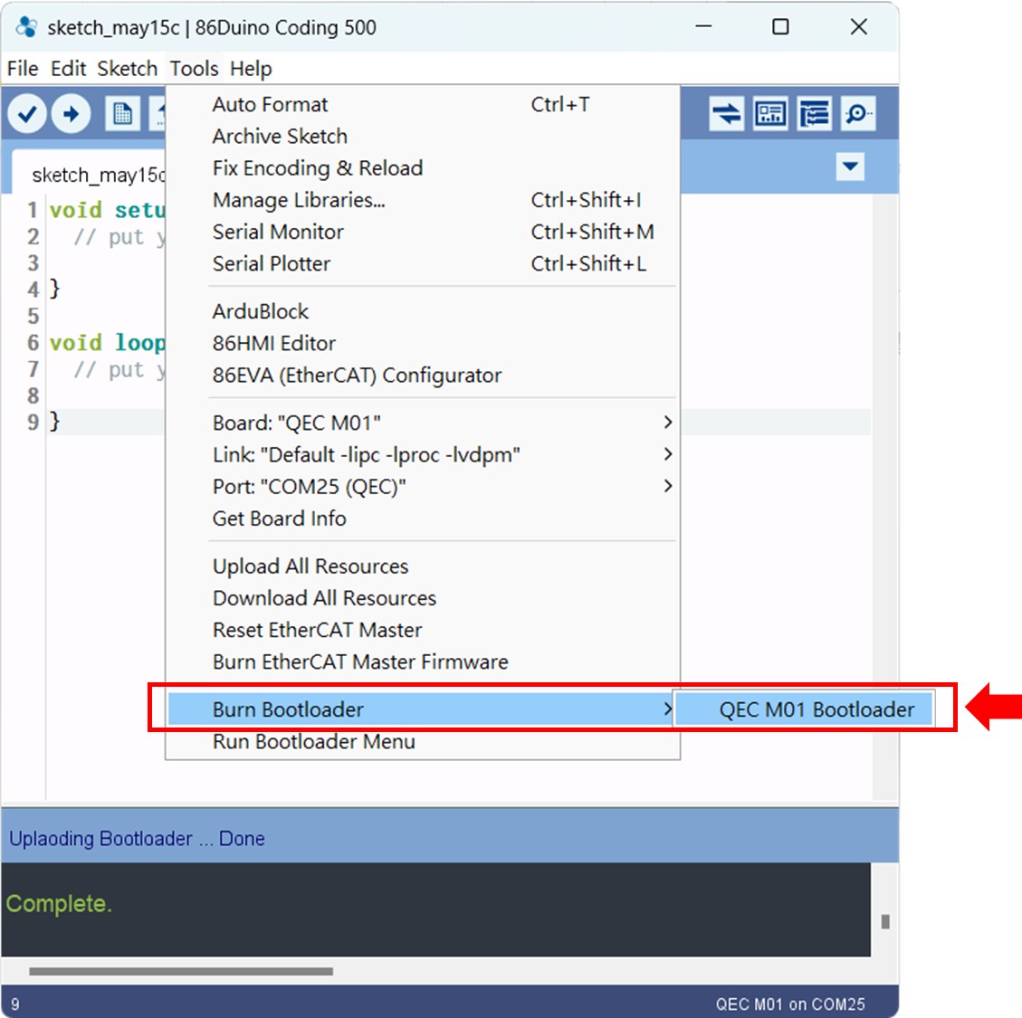Upload the sketch with the arrow toolbar icon
1022x1018 pixels.
72,114
